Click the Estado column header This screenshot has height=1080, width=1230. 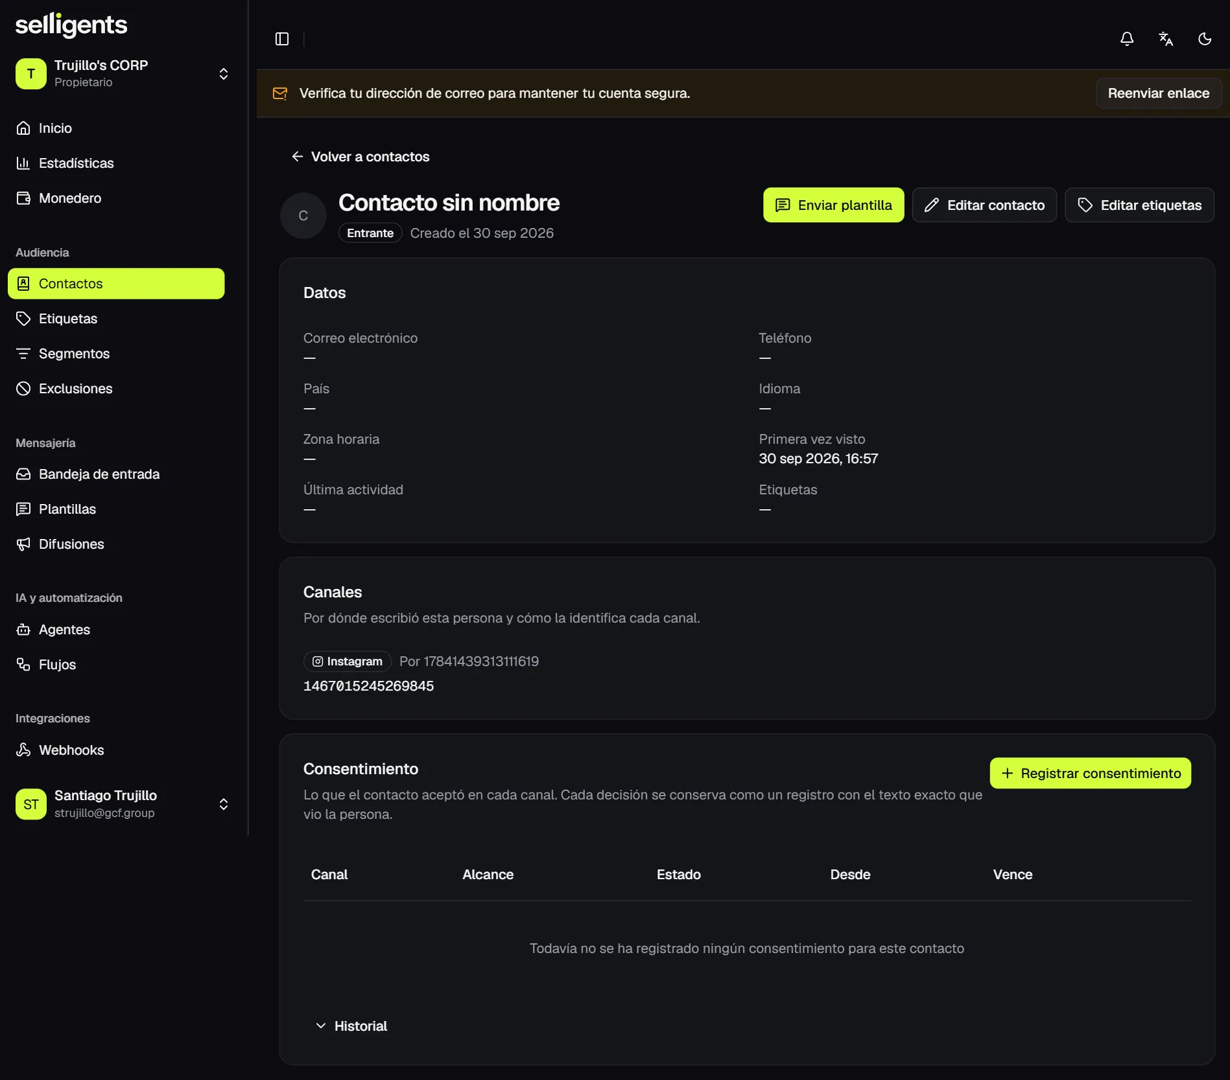pyautogui.click(x=679, y=875)
